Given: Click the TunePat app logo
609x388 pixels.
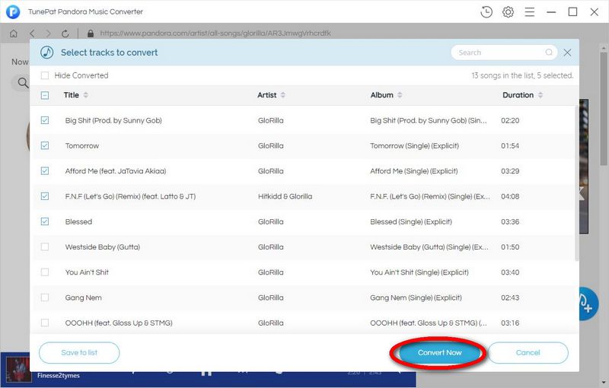Looking at the screenshot, I should click(13, 11).
